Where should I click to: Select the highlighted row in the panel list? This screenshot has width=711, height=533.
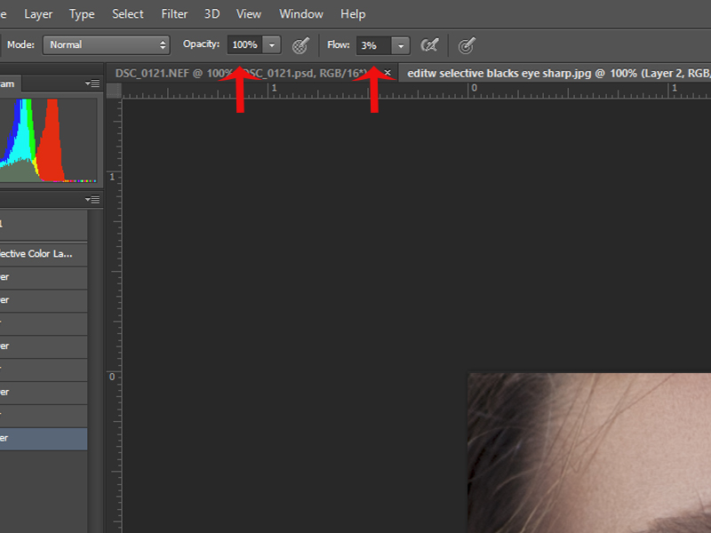pyautogui.click(x=44, y=439)
